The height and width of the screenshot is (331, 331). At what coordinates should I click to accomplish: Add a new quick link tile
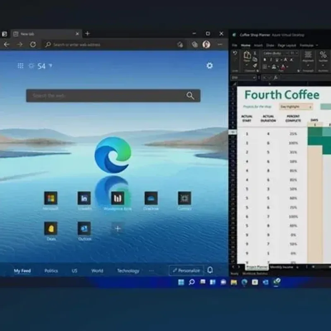click(118, 228)
